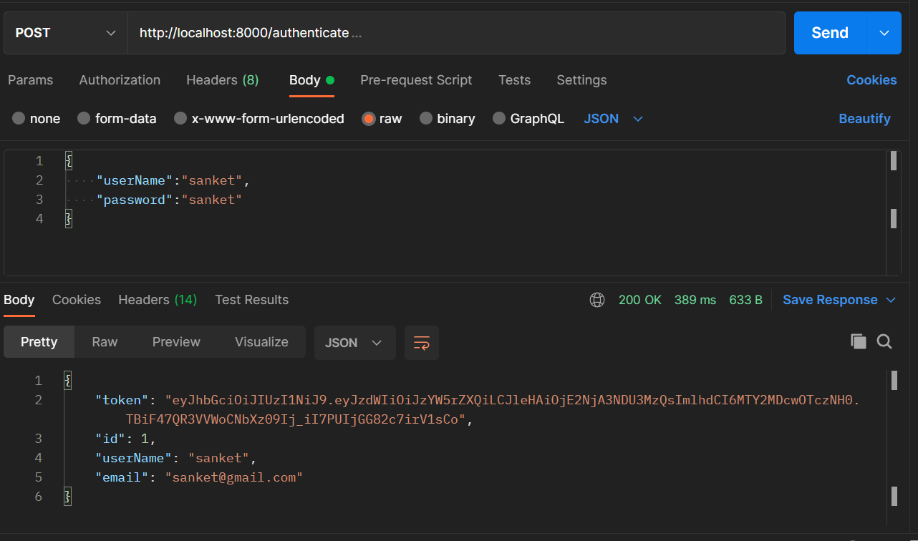
Task: Select the none body type
Action: click(x=37, y=119)
